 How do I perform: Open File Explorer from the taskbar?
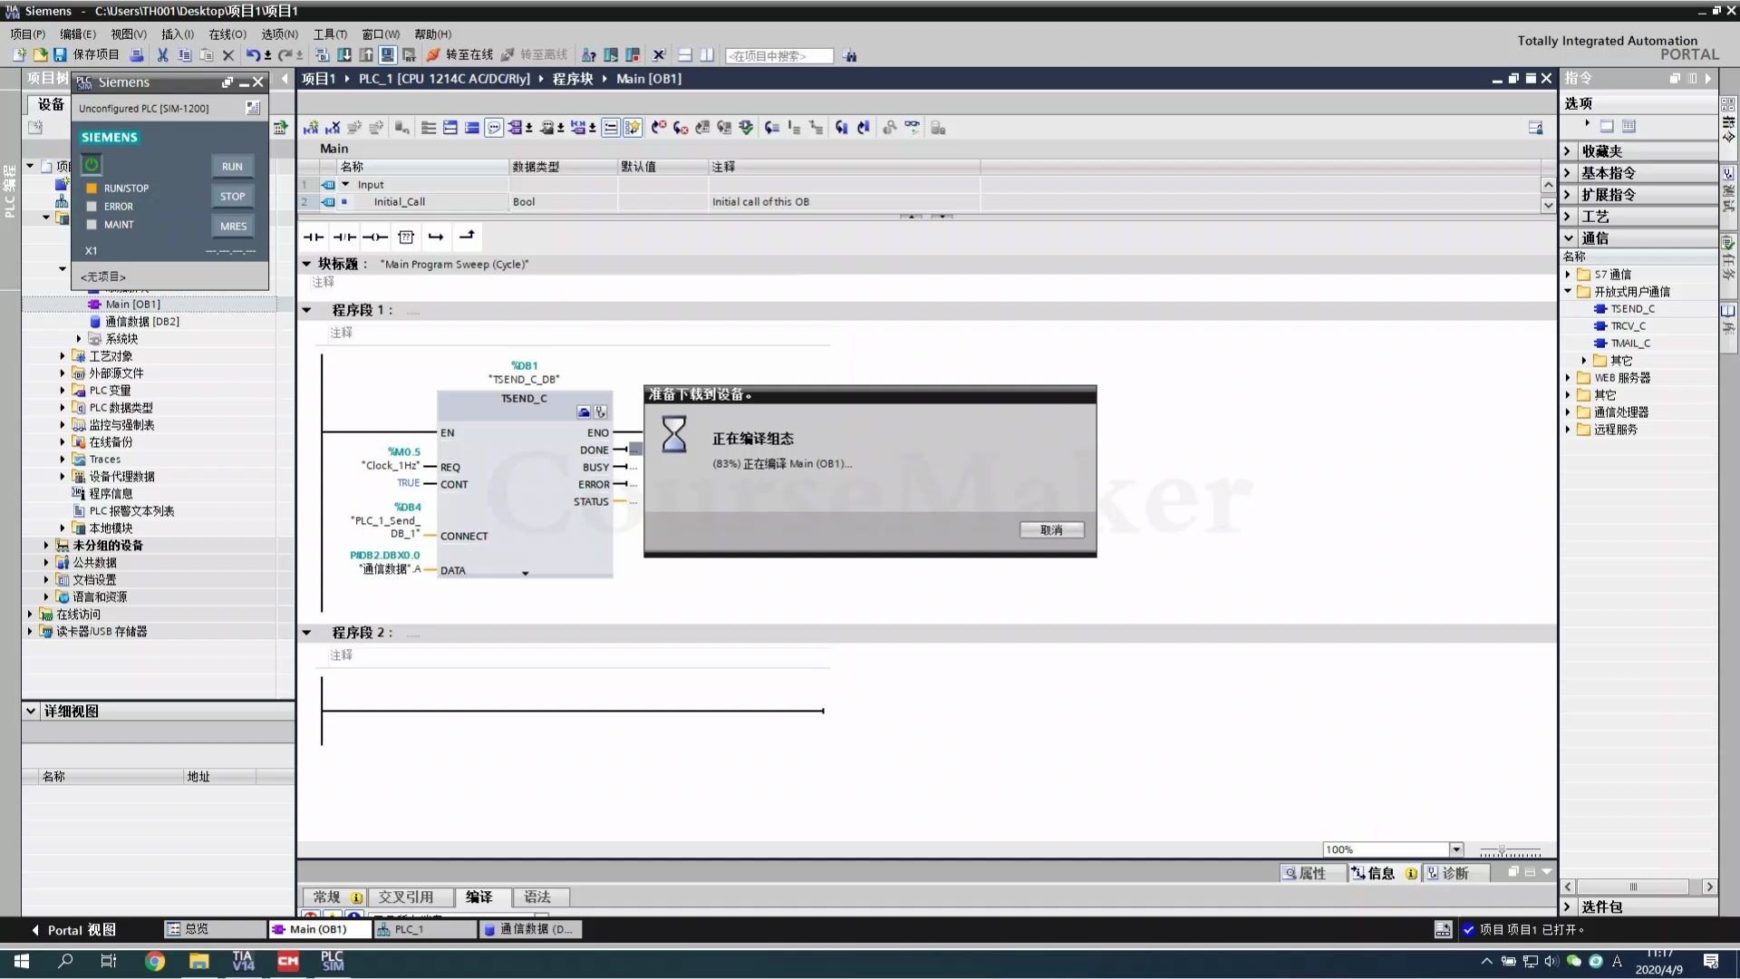(198, 961)
